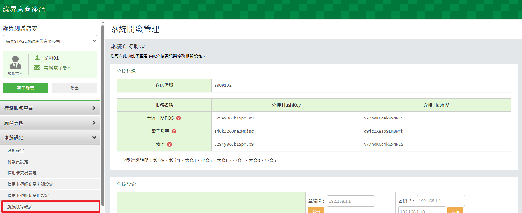Screen dimensions: 522x213
Task: Open 通知設定 in the sidebar
Action: pyautogui.click(x=16, y=150)
